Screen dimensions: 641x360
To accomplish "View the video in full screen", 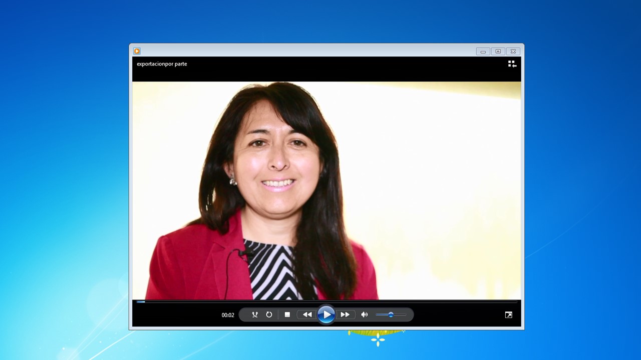I will tap(508, 314).
